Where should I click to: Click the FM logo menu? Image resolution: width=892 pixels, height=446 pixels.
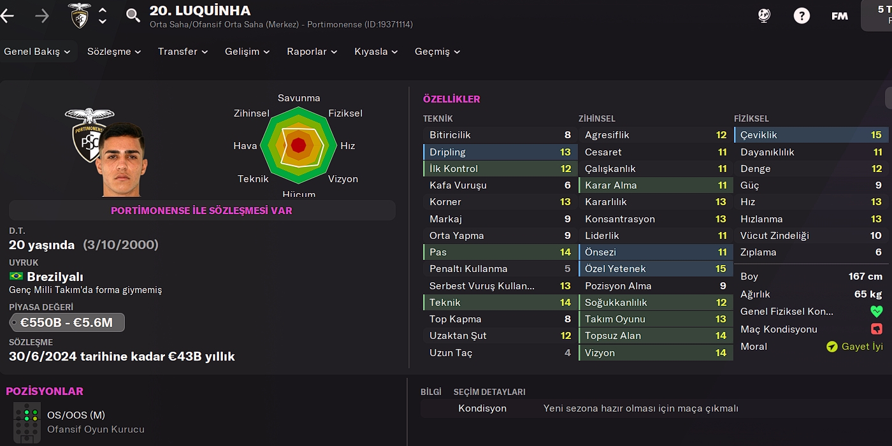[x=839, y=16]
